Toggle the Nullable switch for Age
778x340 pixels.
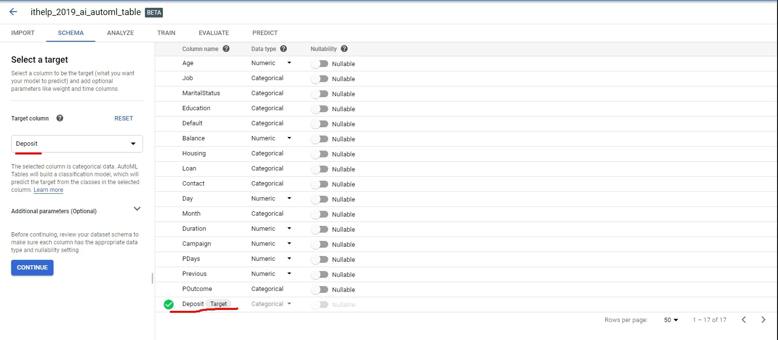319,64
